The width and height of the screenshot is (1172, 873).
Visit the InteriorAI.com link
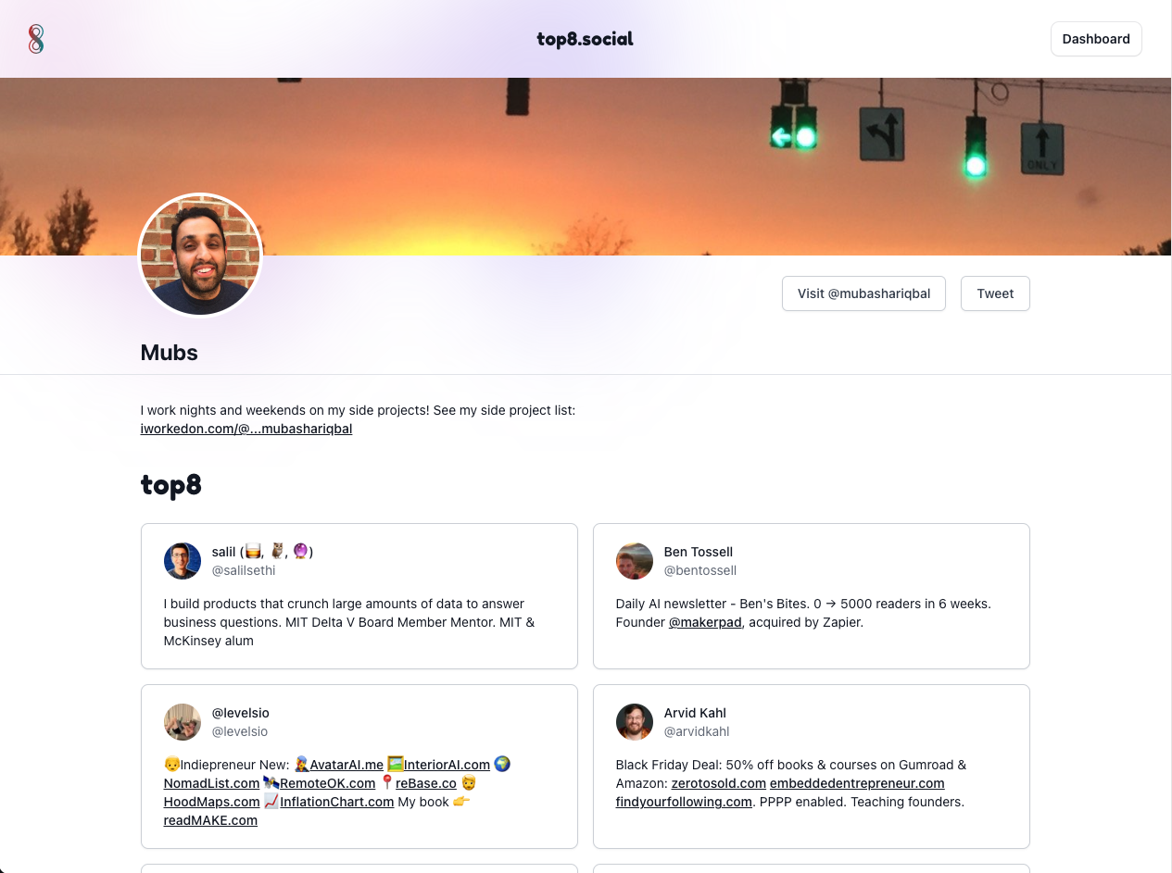[x=447, y=765]
